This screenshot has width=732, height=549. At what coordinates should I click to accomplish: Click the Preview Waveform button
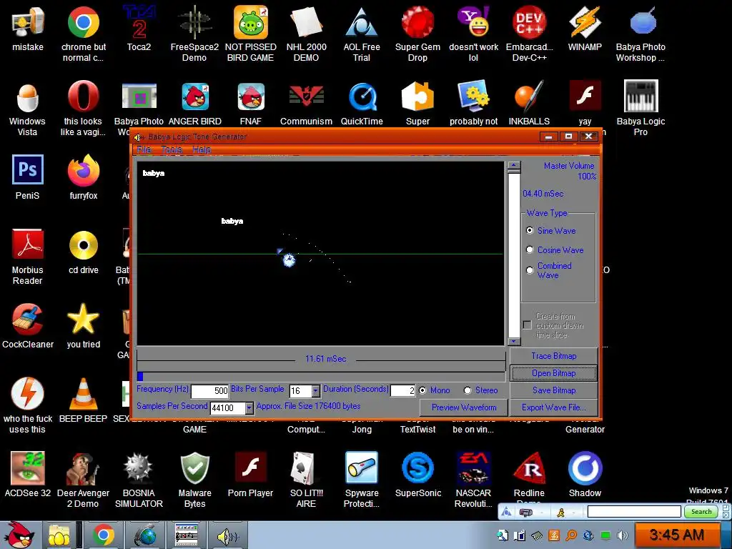click(x=463, y=407)
